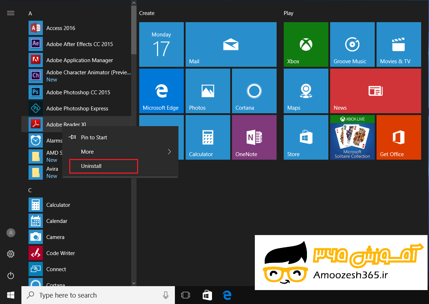Open Store from the taskbar
This screenshot has width=429, height=304.
207,295
